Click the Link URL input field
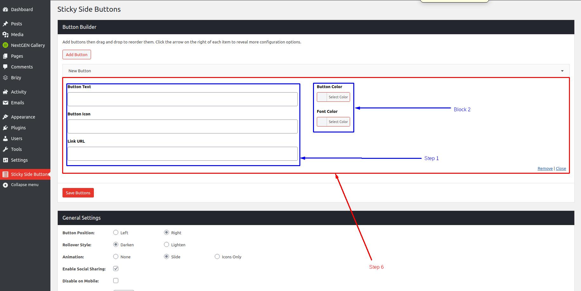The image size is (581, 291). point(183,154)
